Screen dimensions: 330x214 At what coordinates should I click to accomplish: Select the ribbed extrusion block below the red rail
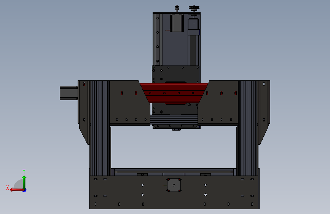coord(174,120)
